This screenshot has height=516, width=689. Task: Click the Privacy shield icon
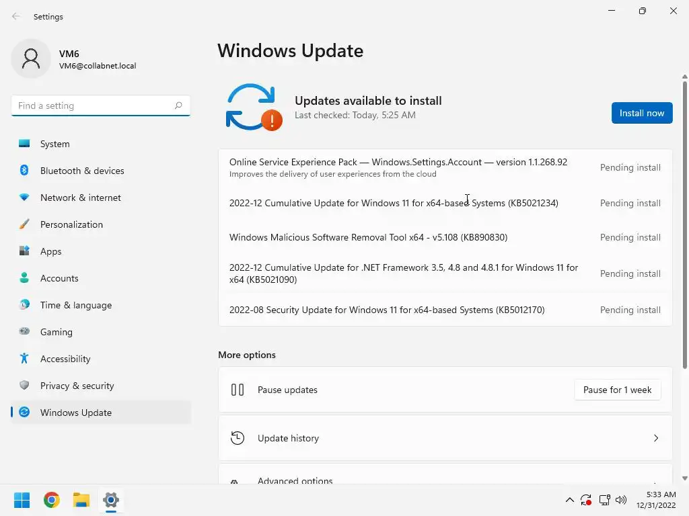pos(24,385)
